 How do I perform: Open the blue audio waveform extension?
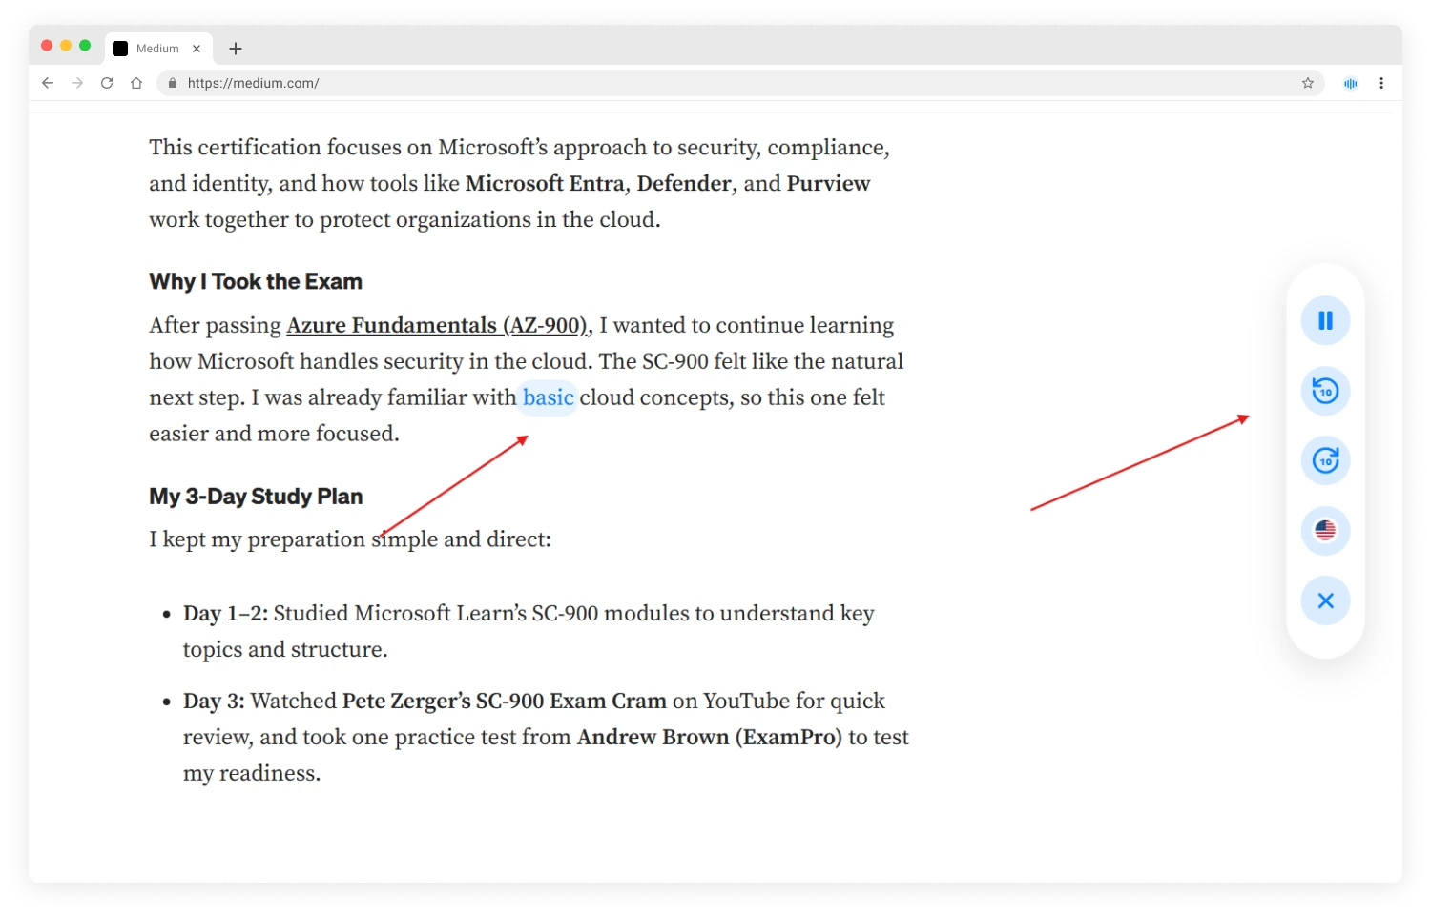1350,83
